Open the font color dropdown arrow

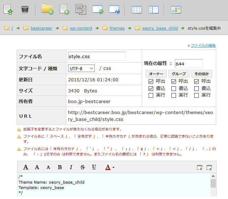pyautogui.click(x=113, y=167)
